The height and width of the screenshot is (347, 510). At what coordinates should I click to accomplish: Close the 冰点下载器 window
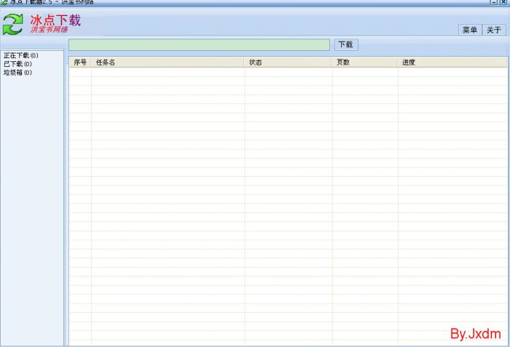(503, 2)
